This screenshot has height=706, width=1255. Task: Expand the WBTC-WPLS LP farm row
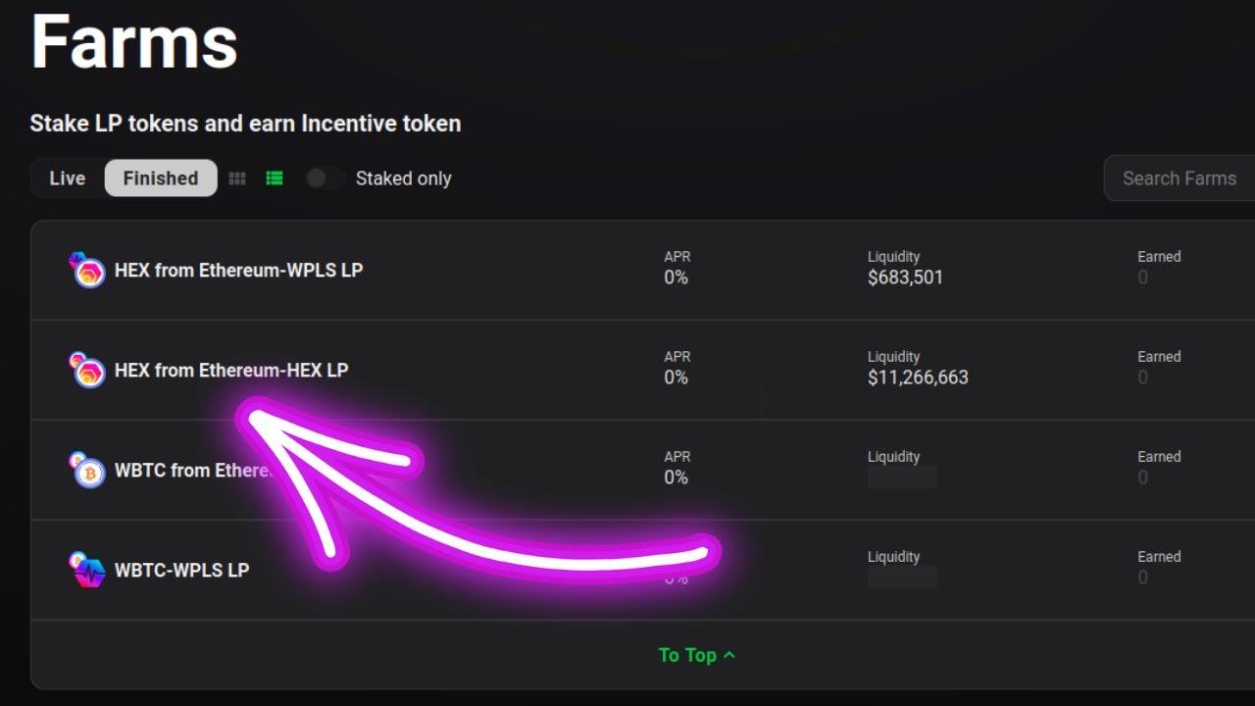[x=642, y=570]
